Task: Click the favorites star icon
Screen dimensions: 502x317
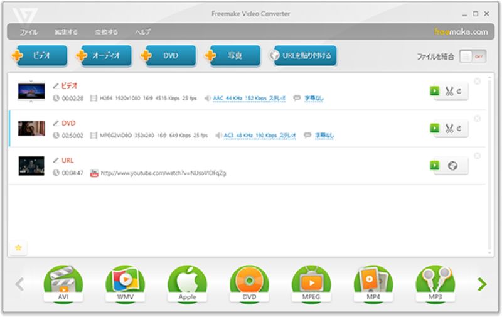Action: point(18,248)
